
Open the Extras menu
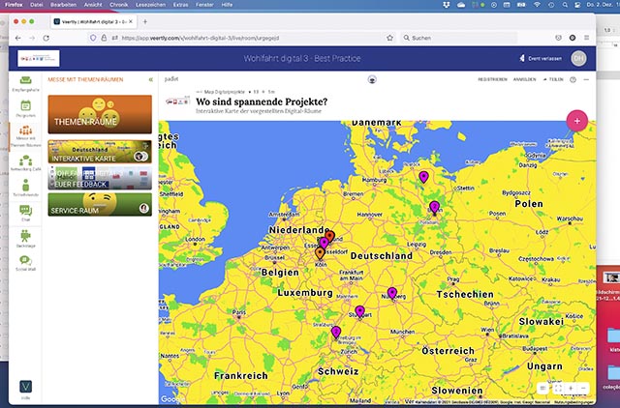pyautogui.click(x=180, y=5)
